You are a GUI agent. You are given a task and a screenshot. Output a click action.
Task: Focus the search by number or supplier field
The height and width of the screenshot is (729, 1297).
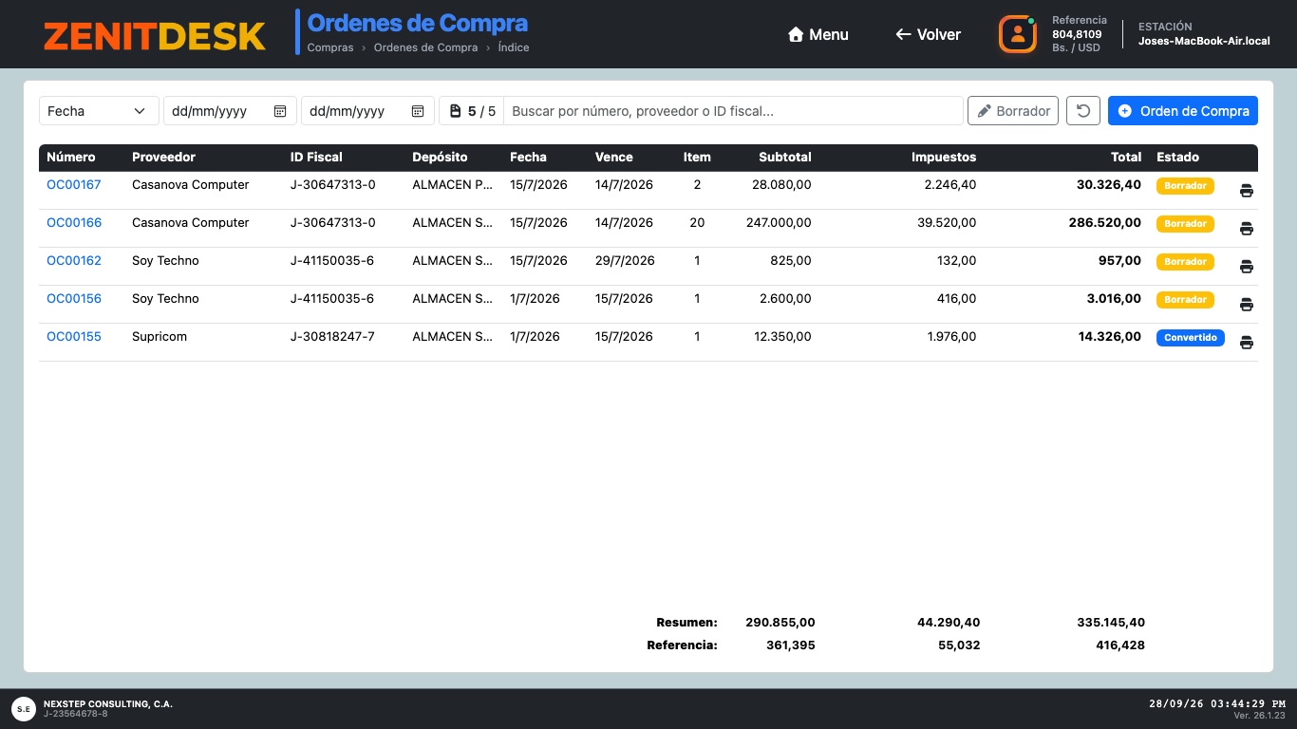(733, 111)
